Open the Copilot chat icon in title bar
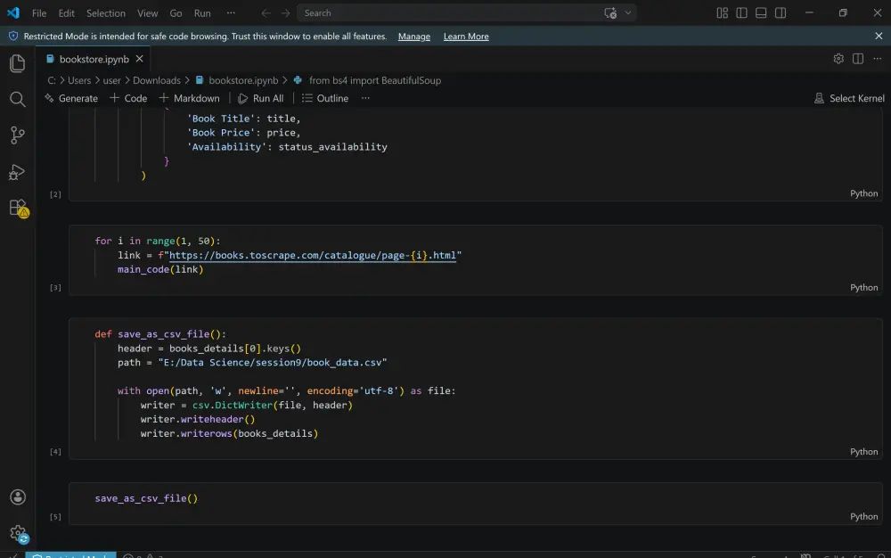Image resolution: width=891 pixels, height=558 pixels. coord(610,13)
